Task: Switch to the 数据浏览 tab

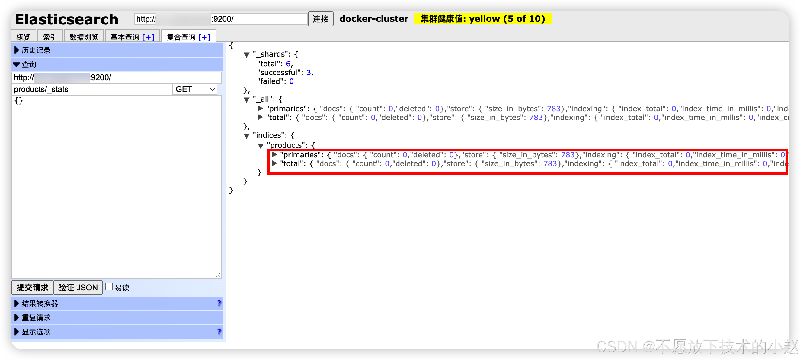Action: click(x=84, y=37)
